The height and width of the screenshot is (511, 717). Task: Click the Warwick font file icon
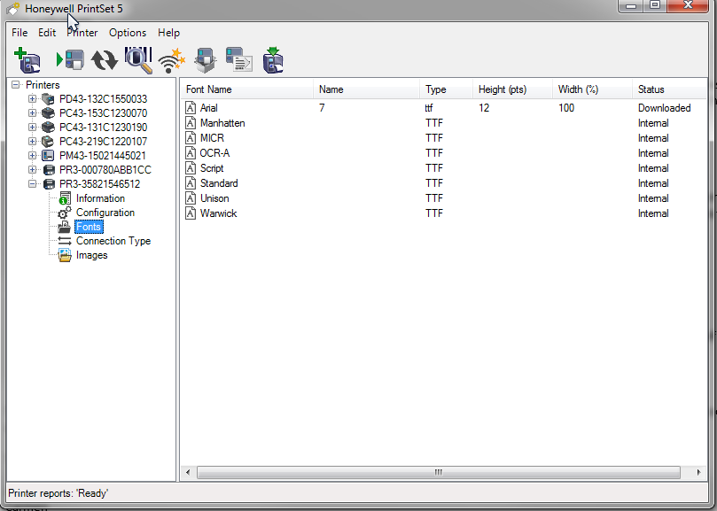coord(191,213)
